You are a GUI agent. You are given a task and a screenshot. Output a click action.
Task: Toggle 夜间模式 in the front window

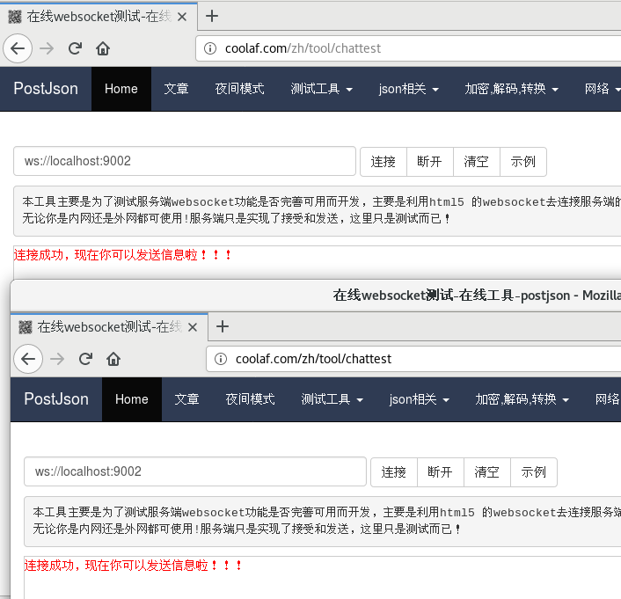(251, 399)
